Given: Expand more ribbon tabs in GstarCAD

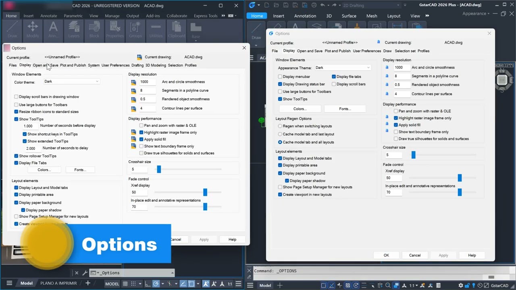Looking at the screenshot, I should coord(427,16).
